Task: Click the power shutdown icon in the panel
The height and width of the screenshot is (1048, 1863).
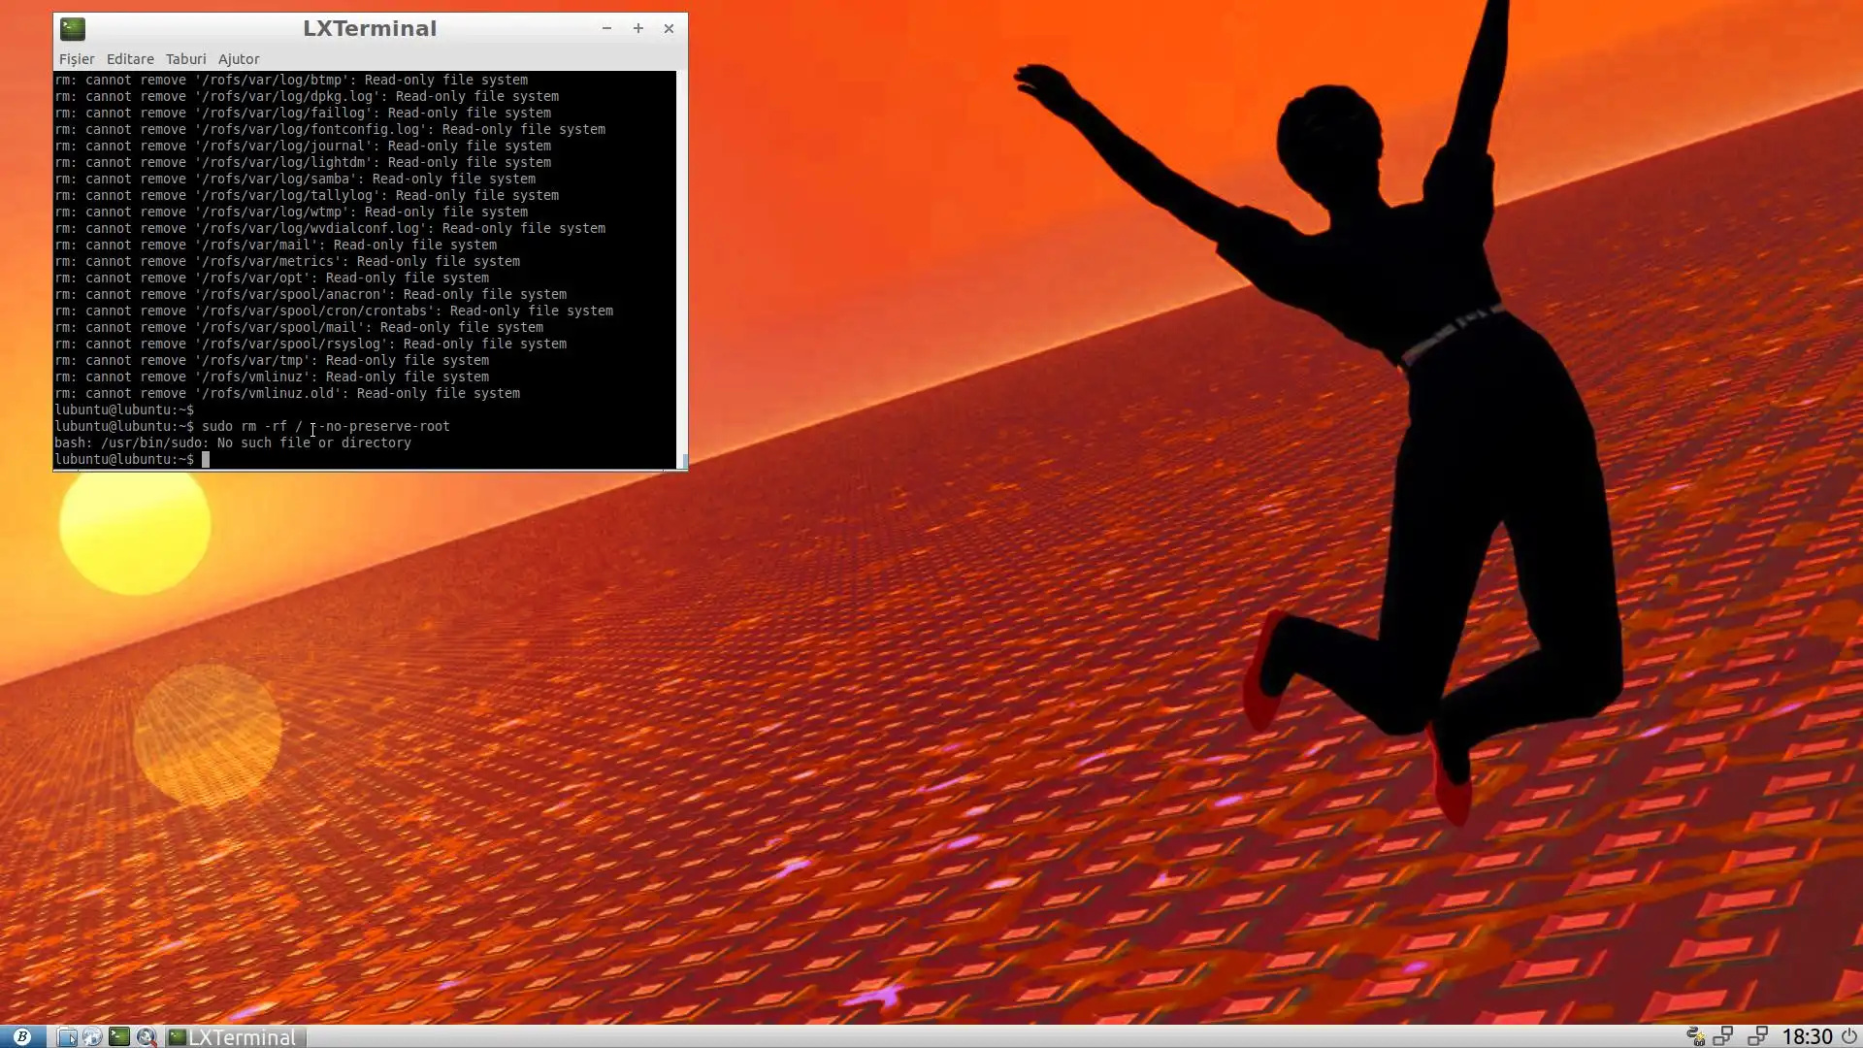Action: (1848, 1036)
